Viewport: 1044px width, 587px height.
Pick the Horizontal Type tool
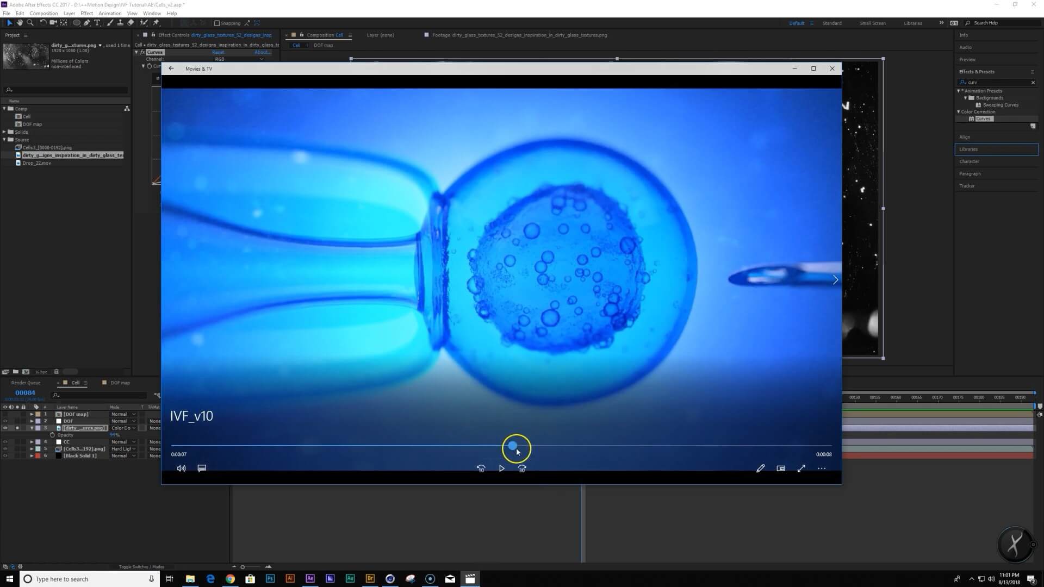(97, 23)
